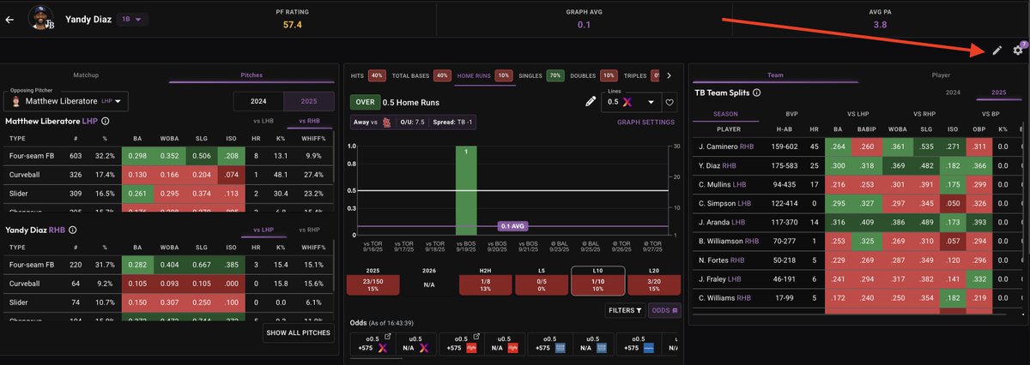
Task: Select the VS LHP team split tab
Action: pos(859,113)
